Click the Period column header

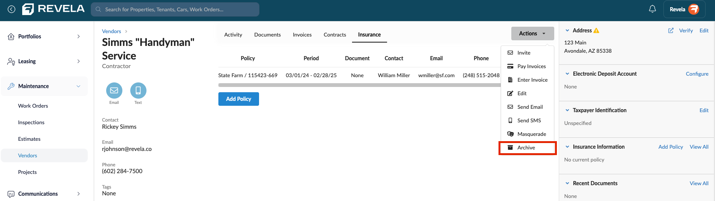coord(311,58)
